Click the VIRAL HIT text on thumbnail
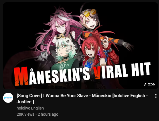Image resolution: width=159 pixels, height=121 pixels. tap(122, 71)
